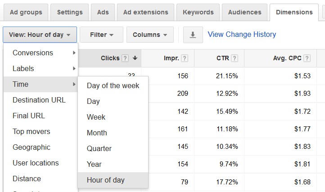Click the Clicks sort descending arrow

135,58
